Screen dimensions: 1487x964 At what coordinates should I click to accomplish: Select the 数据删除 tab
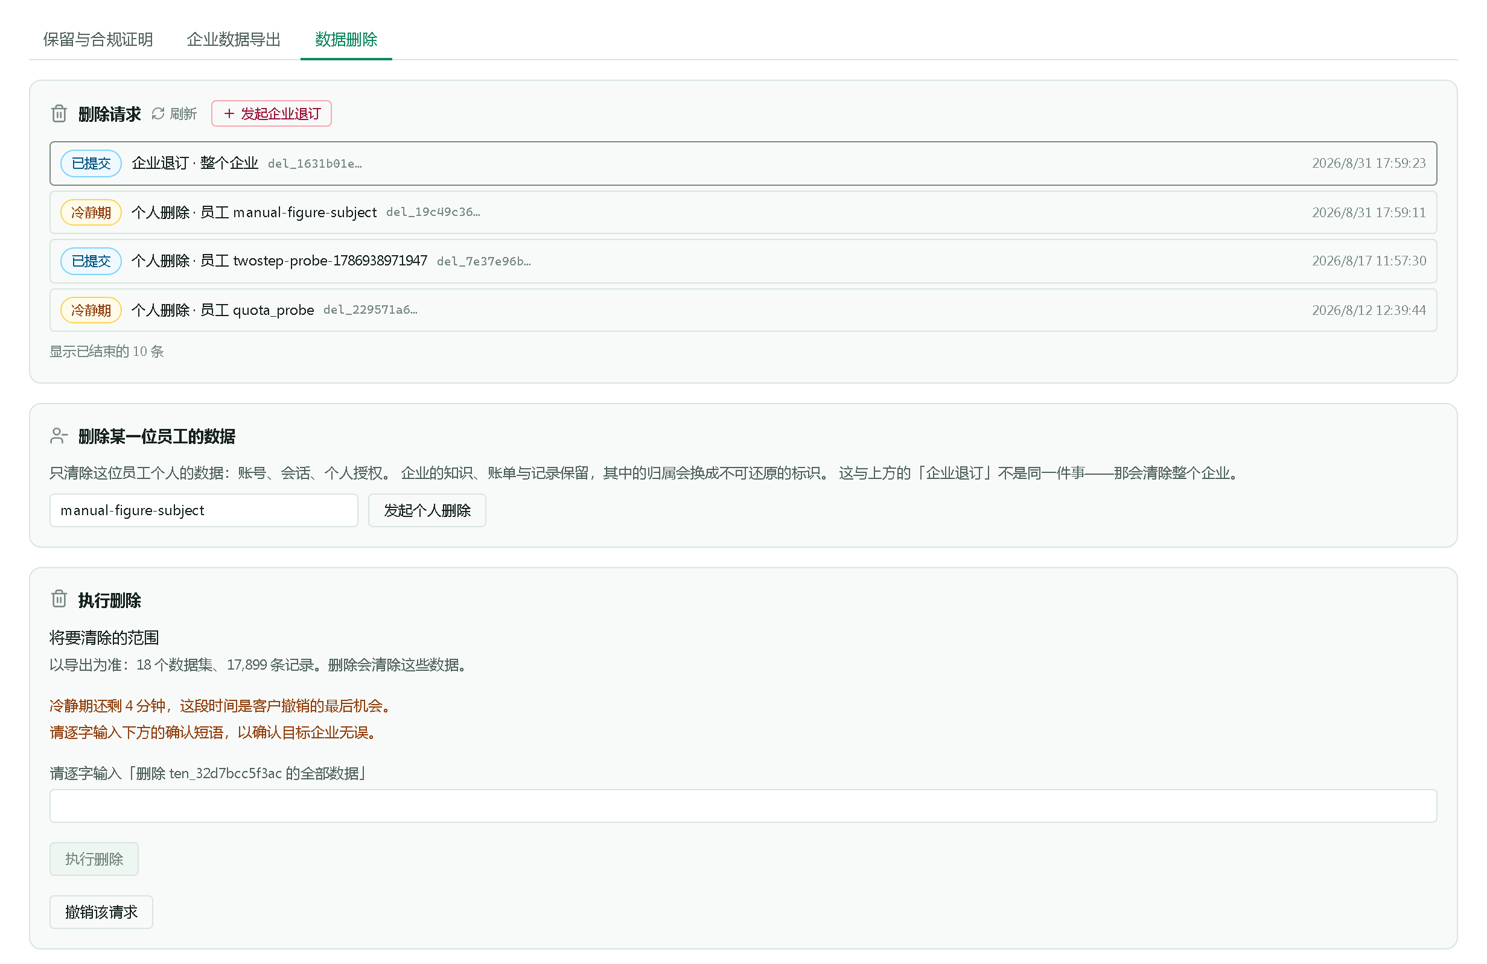pyautogui.click(x=346, y=39)
